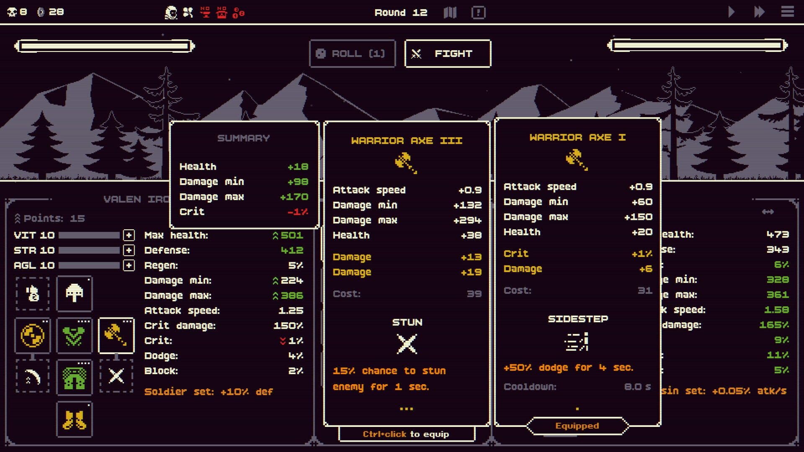The height and width of the screenshot is (452, 804).
Task: Click Soldier set: +10% def text
Action: pyautogui.click(x=209, y=392)
